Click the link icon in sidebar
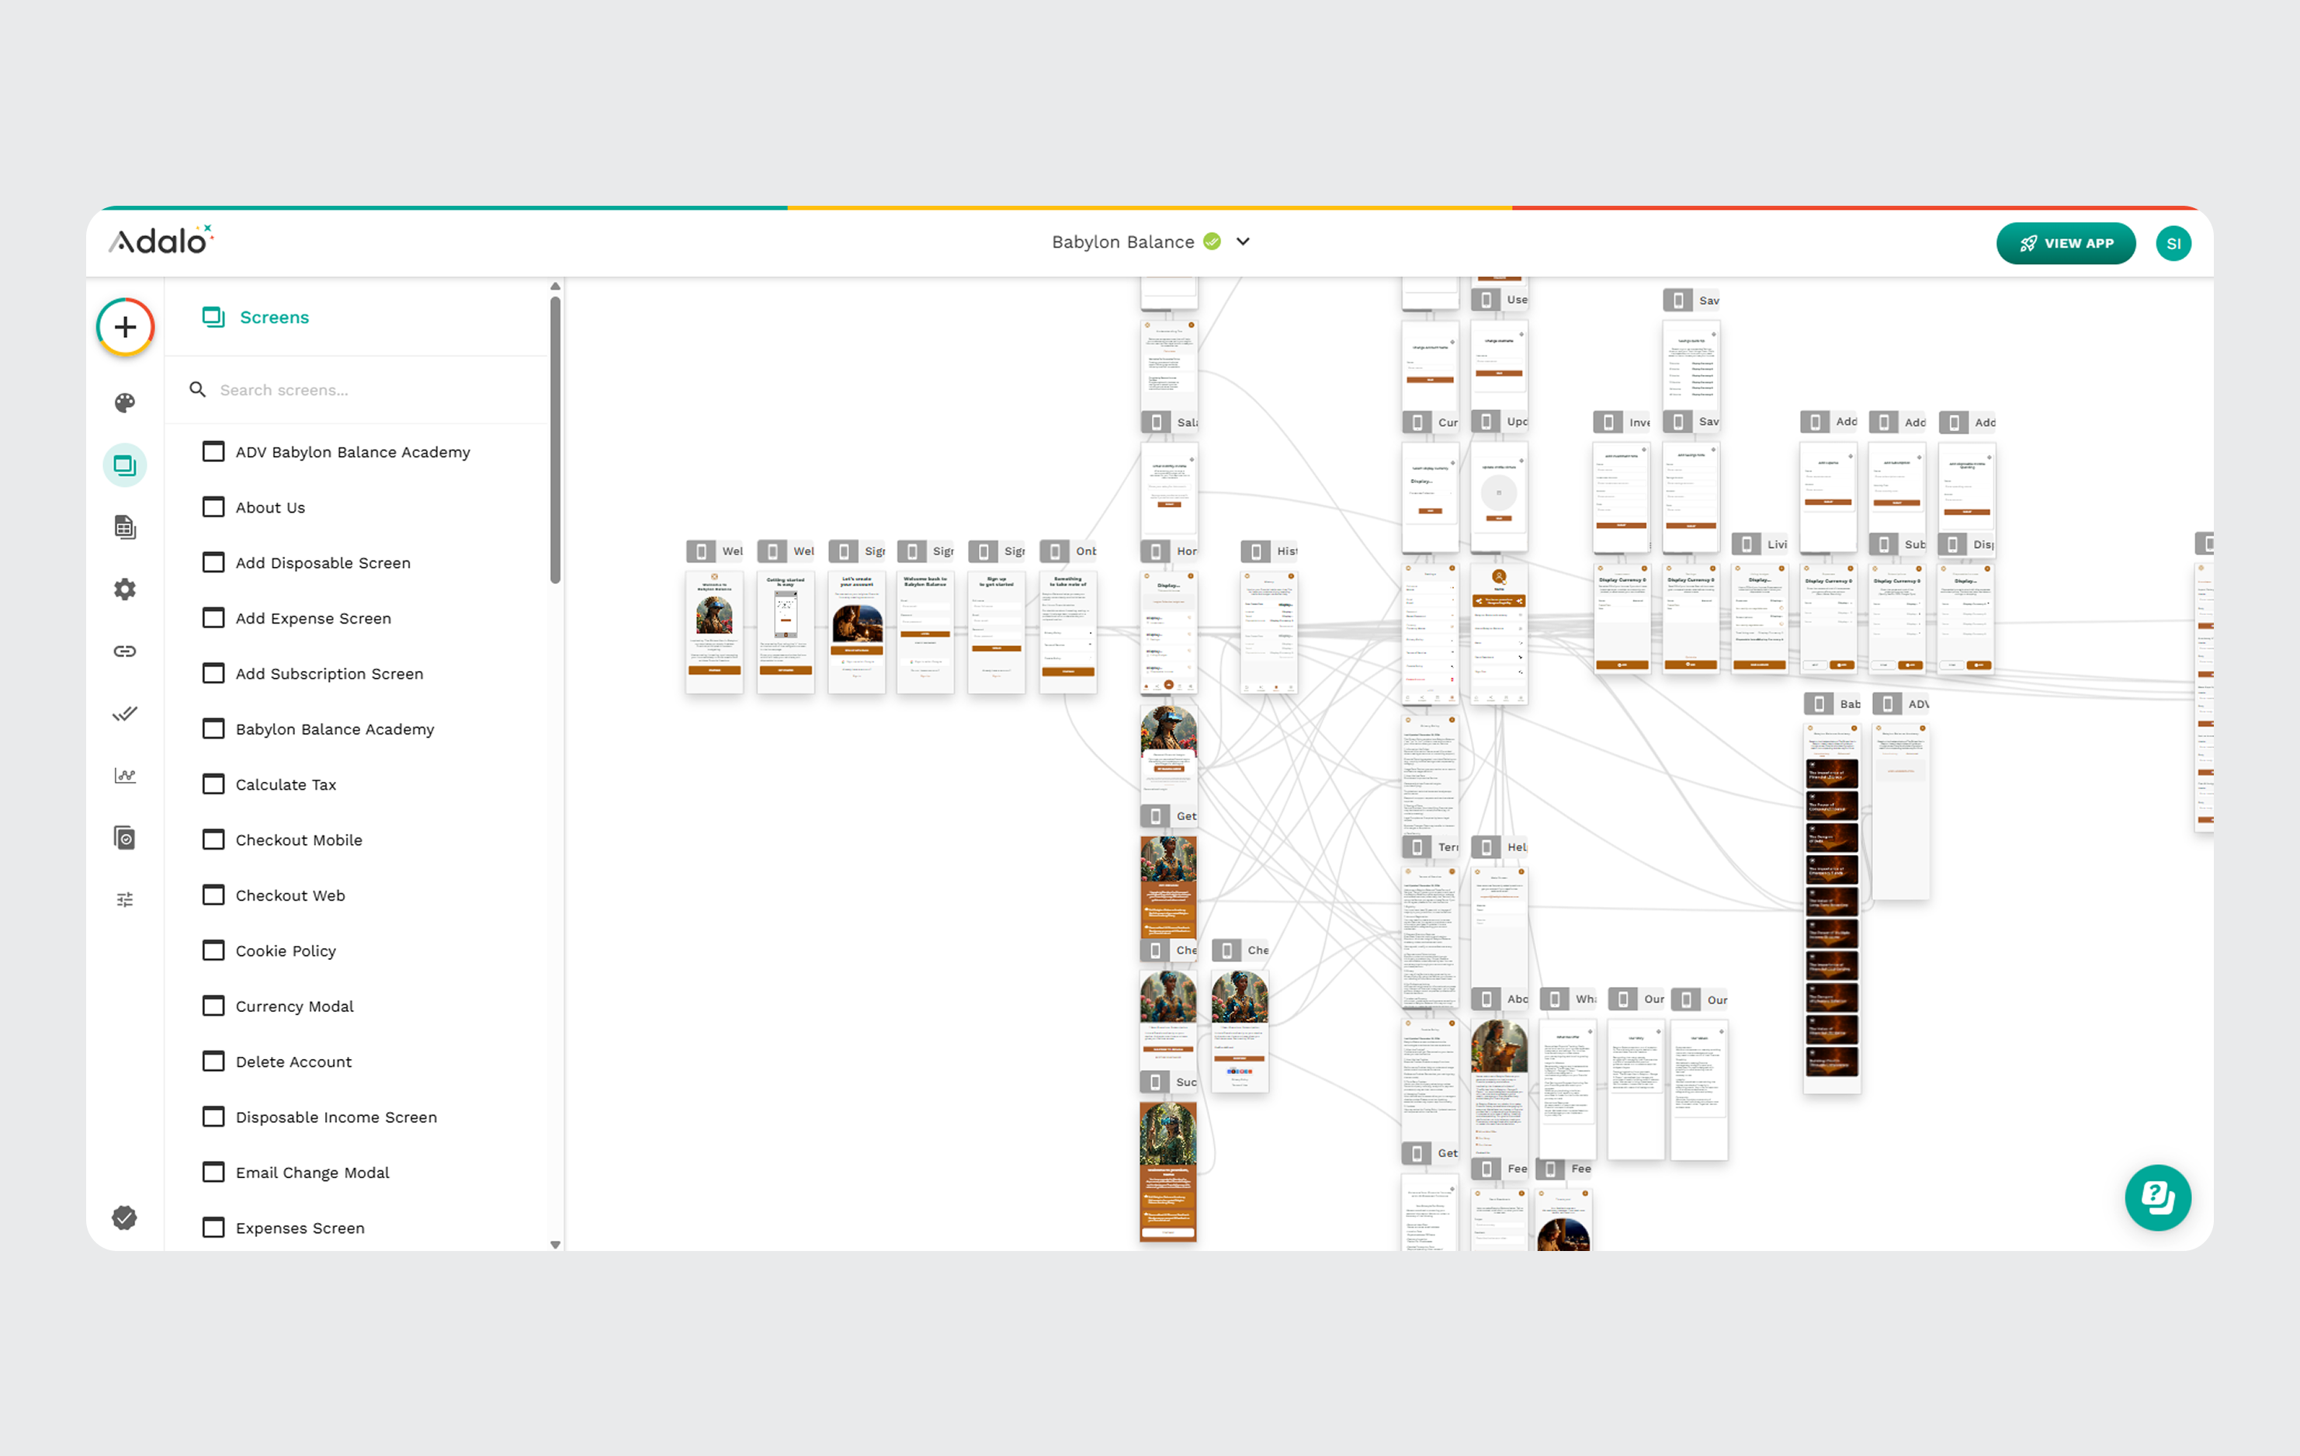Viewport: 2300px width, 1456px height. point(125,652)
